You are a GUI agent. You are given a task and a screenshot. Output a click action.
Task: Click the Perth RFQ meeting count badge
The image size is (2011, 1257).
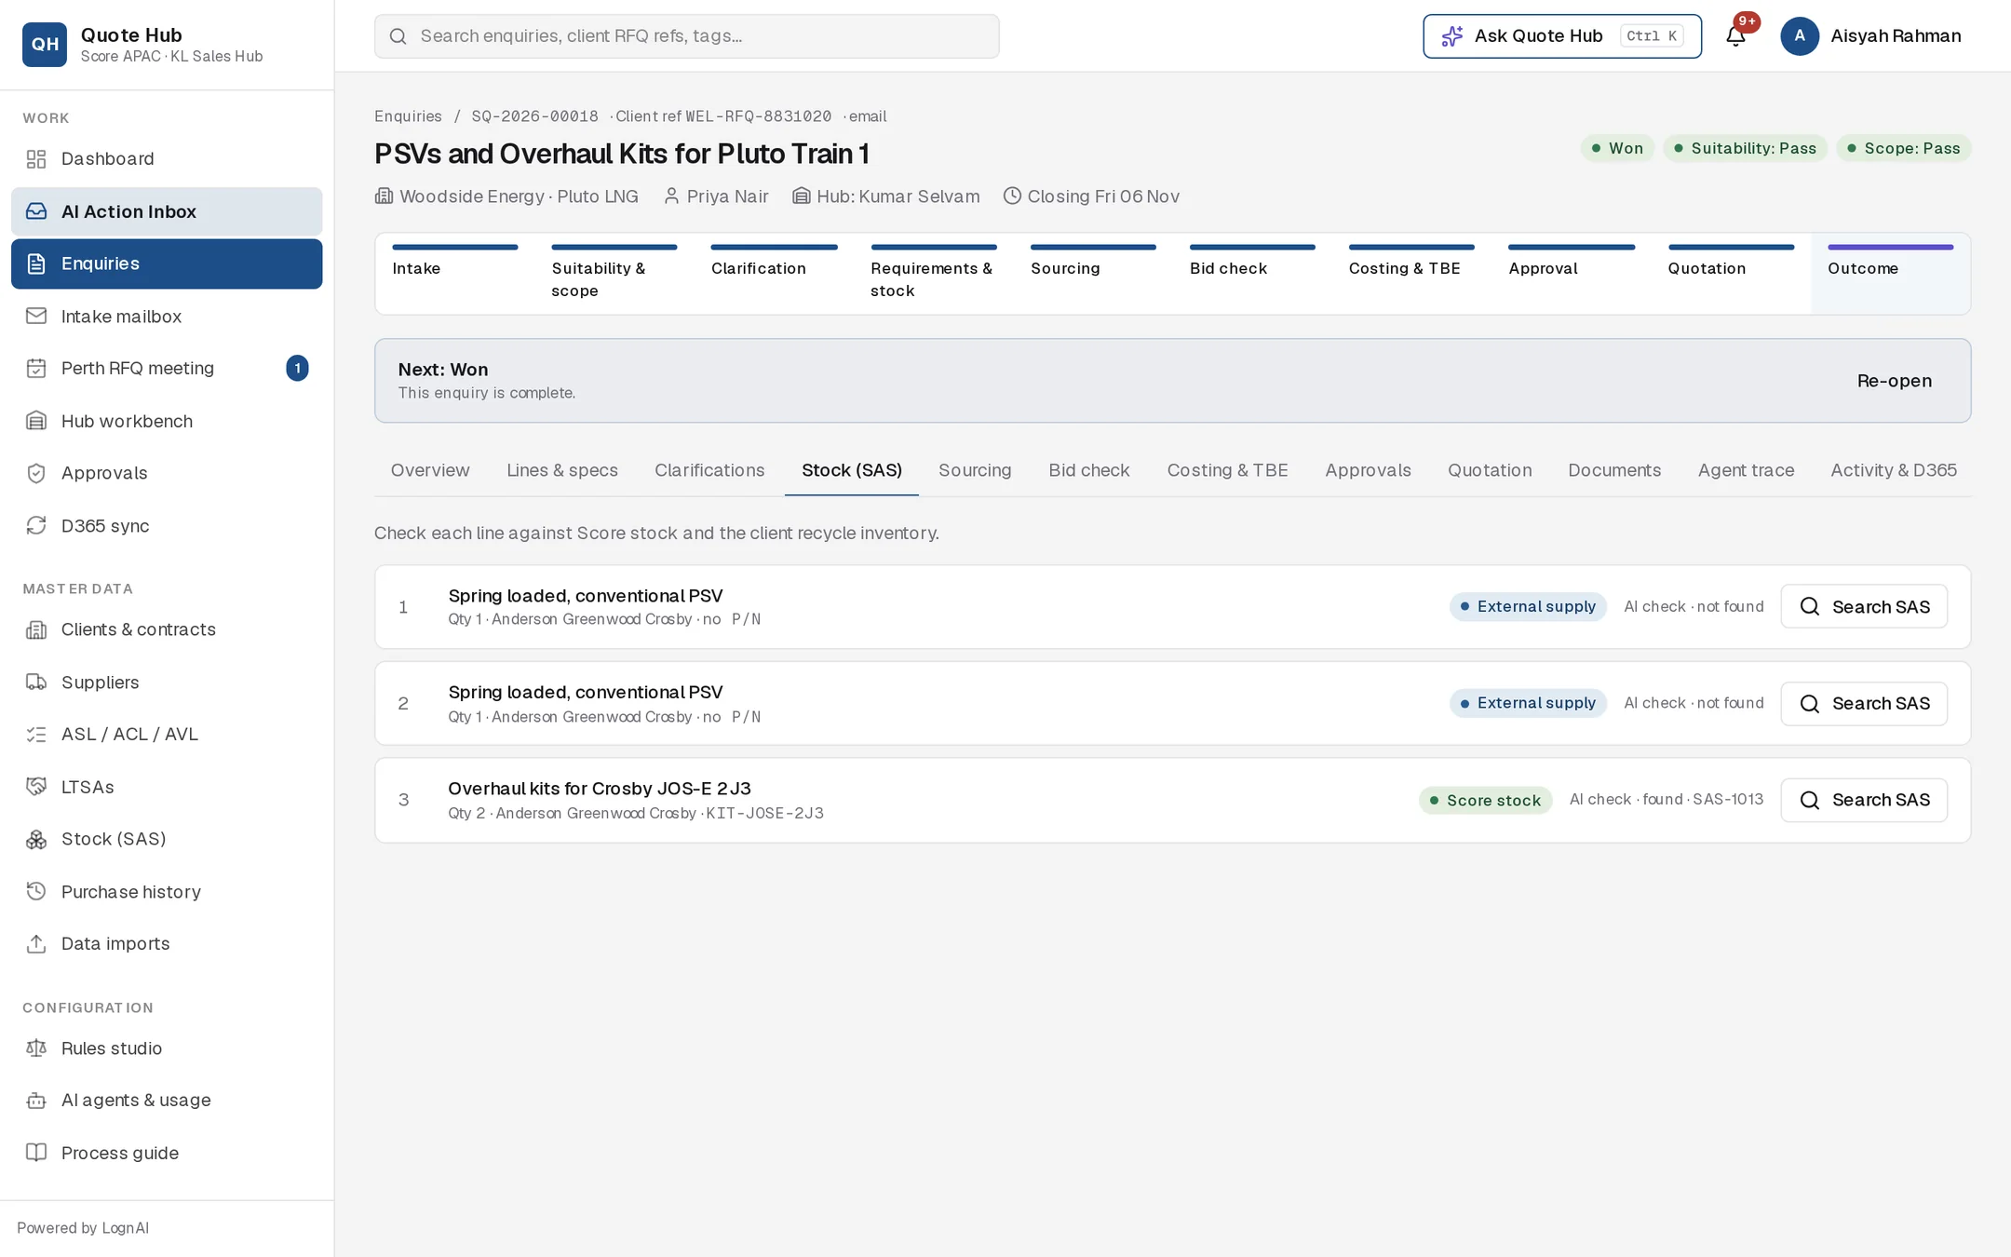297,369
